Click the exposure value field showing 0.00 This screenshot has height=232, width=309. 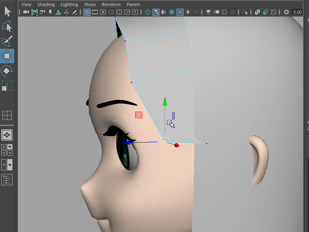297,12
